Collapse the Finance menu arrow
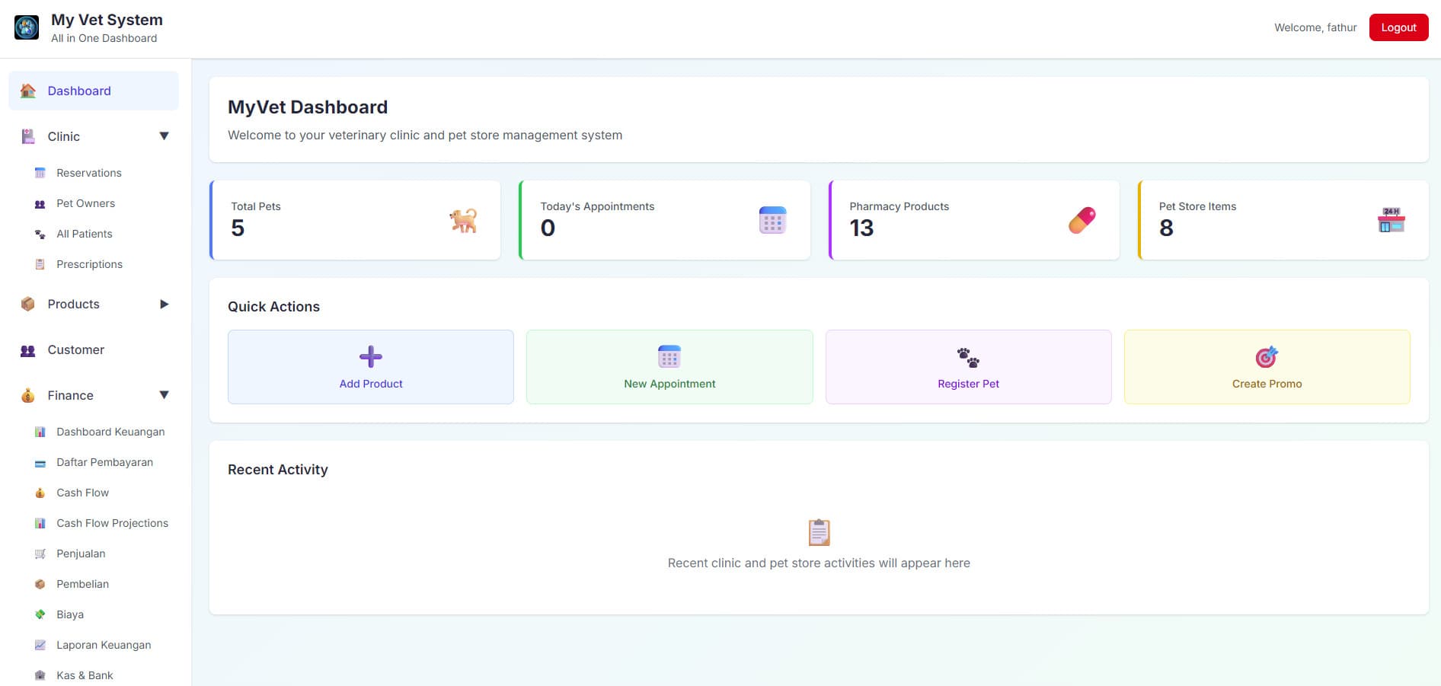This screenshot has height=686, width=1441. [x=164, y=395]
